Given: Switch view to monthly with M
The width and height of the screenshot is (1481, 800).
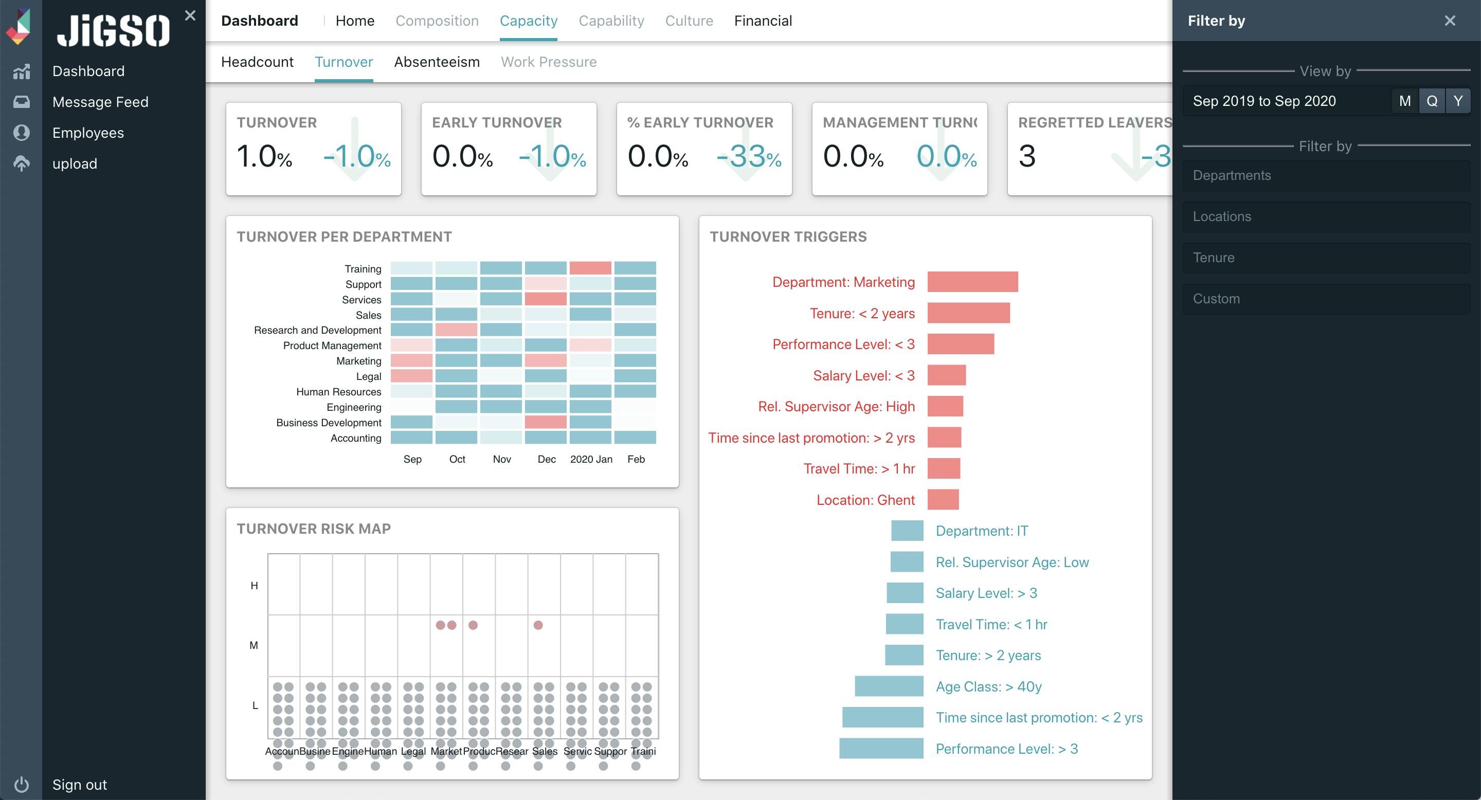Looking at the screenshot, I should click(x=1404, y=101).
